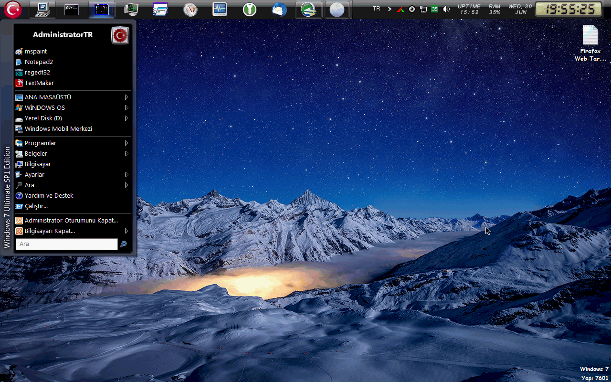
Task: Open the Firefox Web Tar... desktop file
Action: tap(590, 43)
